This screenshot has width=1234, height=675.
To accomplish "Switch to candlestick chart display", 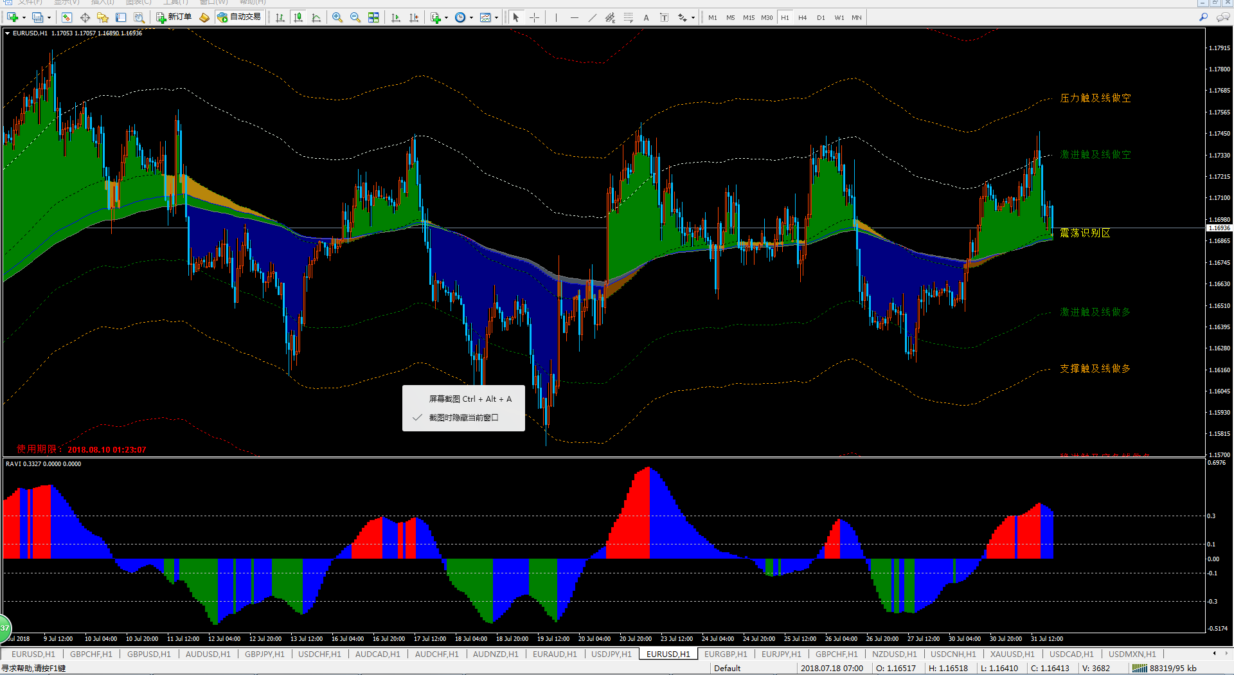I will point(298,17).
